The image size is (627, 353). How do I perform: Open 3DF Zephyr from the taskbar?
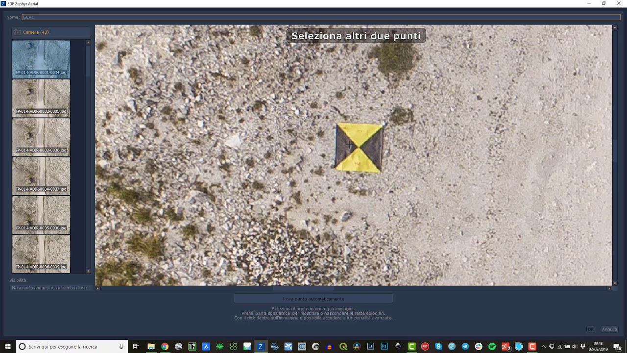(261, 347)
